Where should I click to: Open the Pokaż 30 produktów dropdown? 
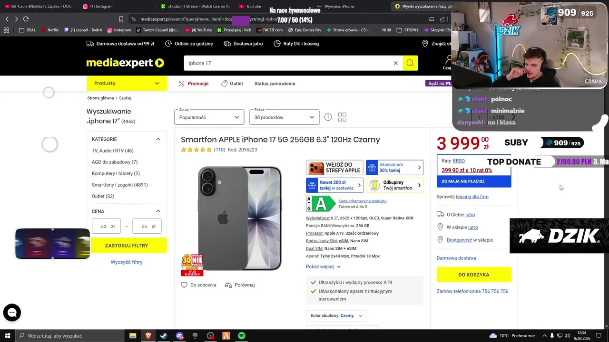tap(285, 117)
